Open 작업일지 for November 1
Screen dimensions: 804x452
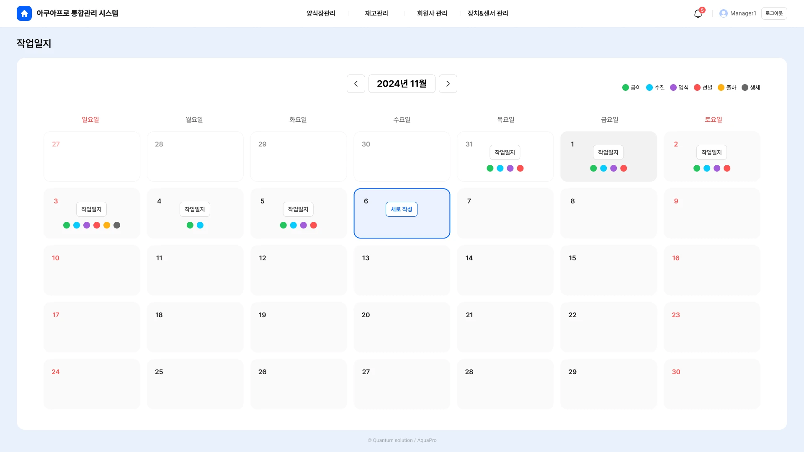click(x=608, y=152)
